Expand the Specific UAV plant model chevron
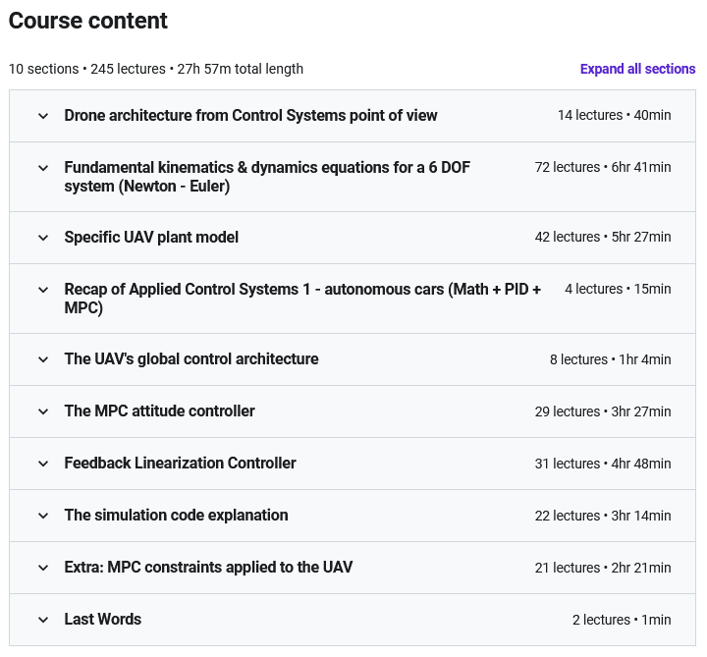The image size is (707, 657). 43,238
